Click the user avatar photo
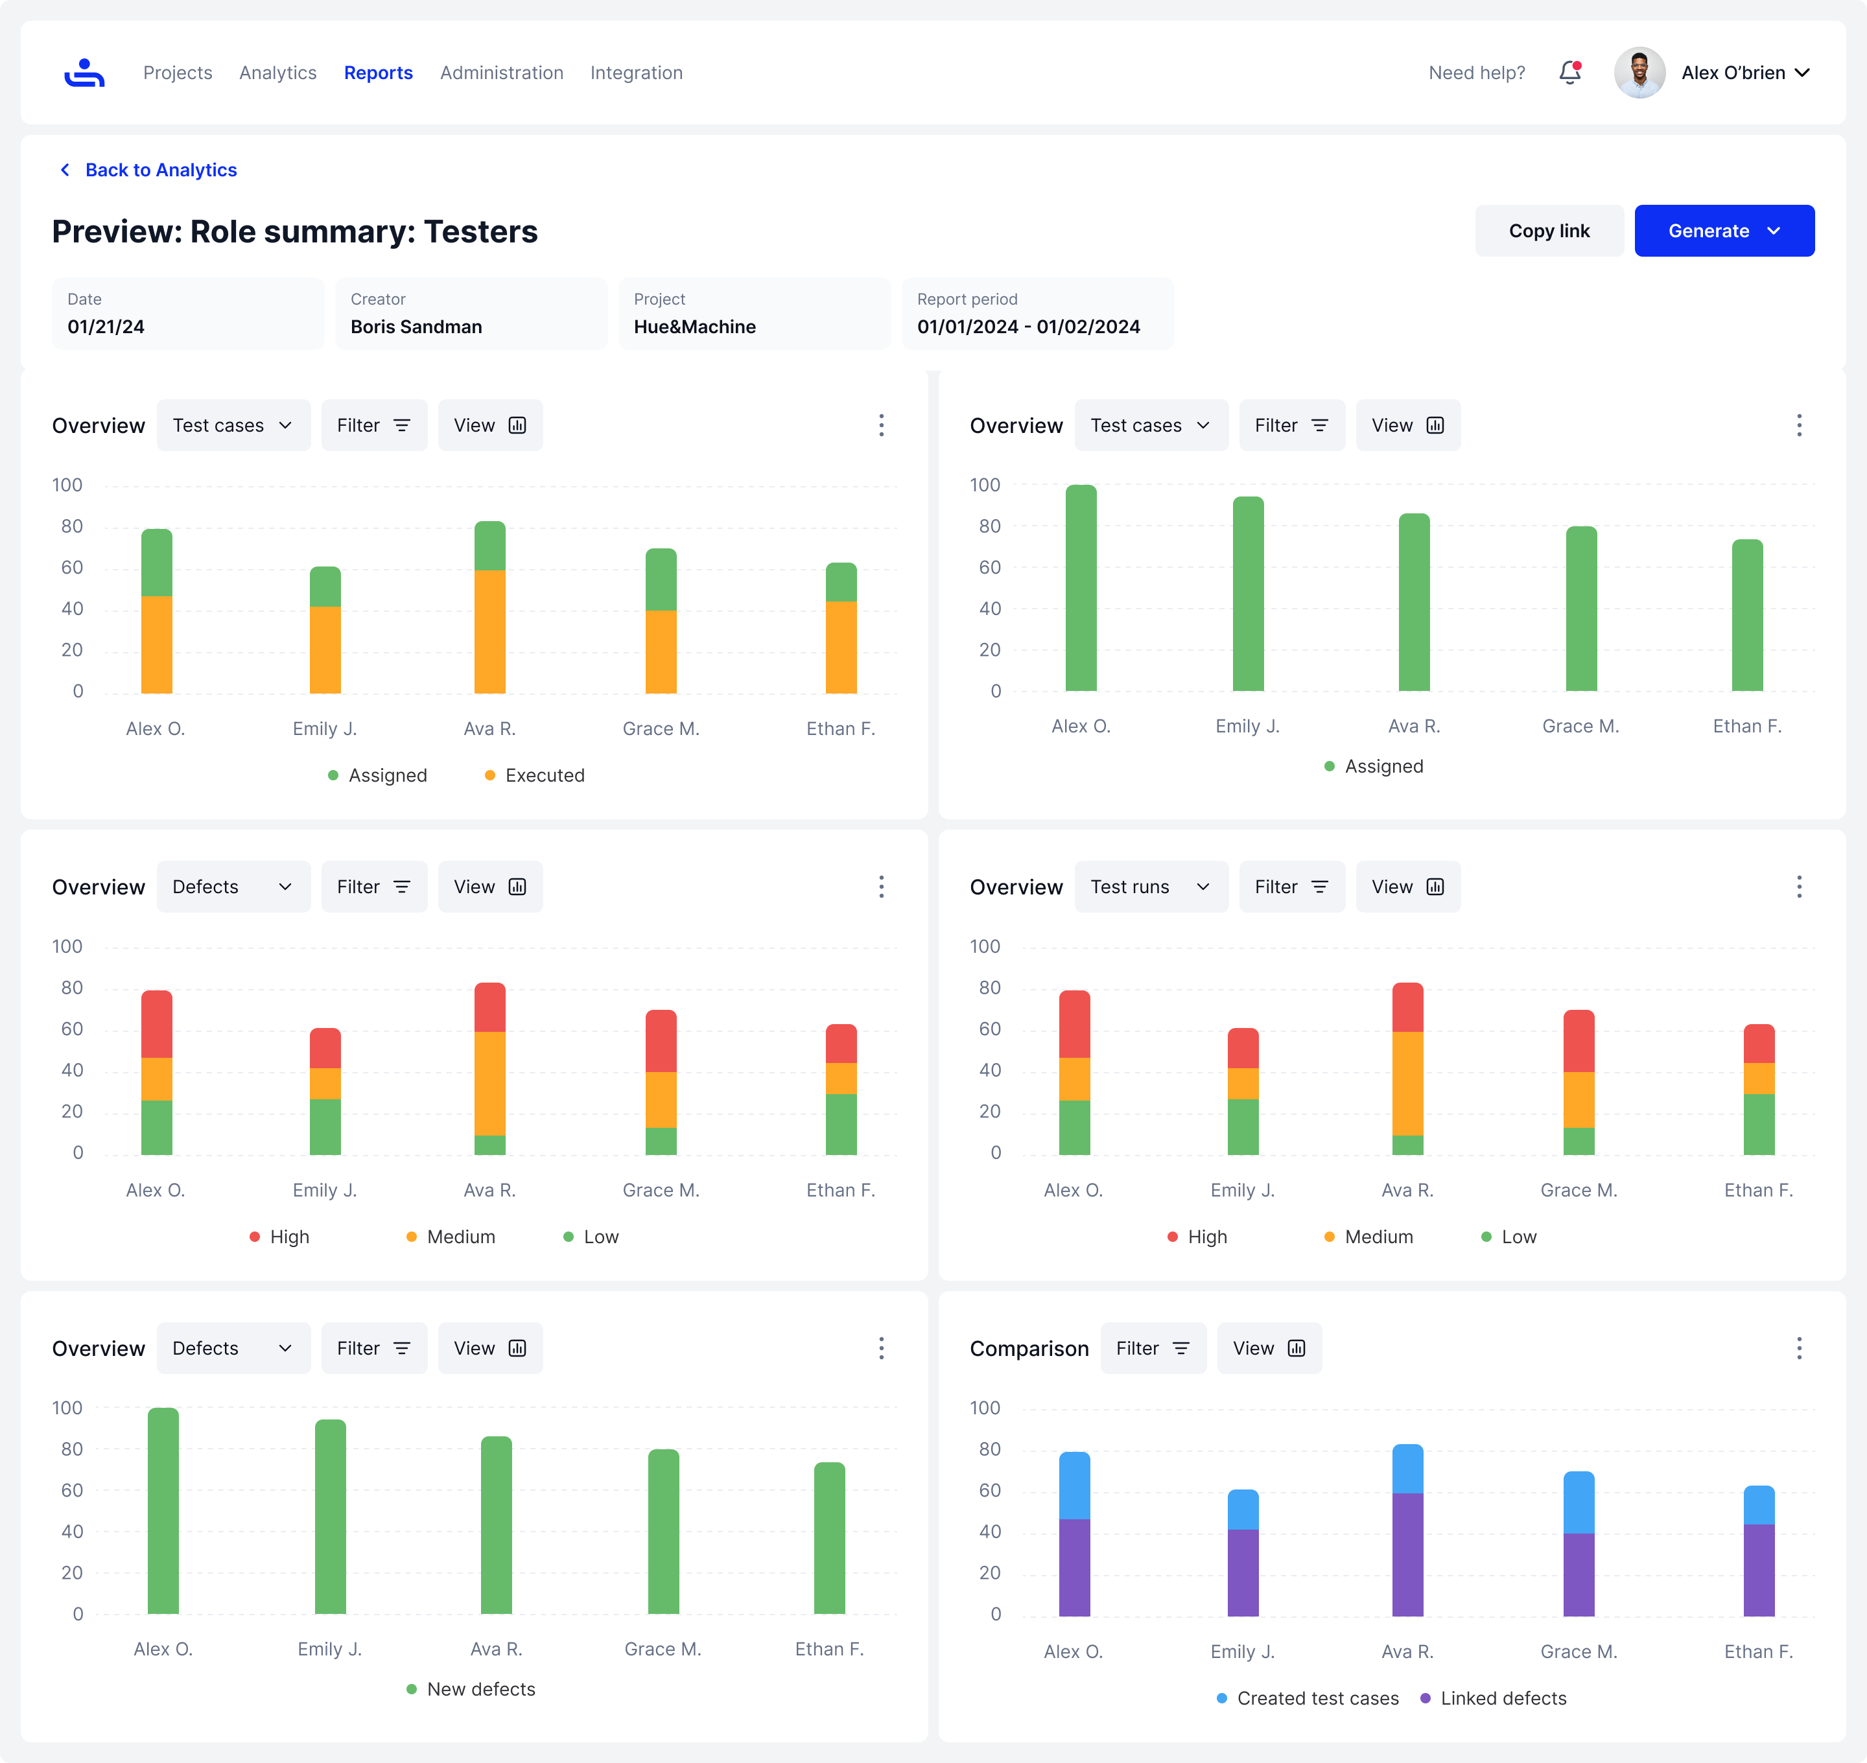This screenshot has width=1867, height=1763. point(1639,73)
